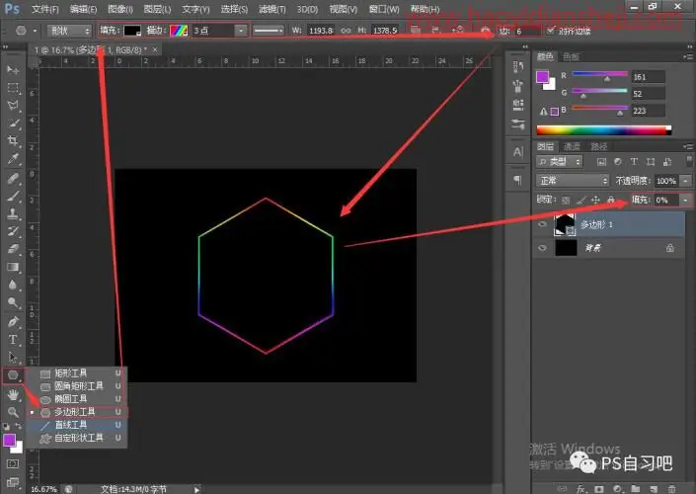This screenshot has width=696, height=494.
Task: Open stroke width 3点 dropdown arrow
Action: click(241, 31)
